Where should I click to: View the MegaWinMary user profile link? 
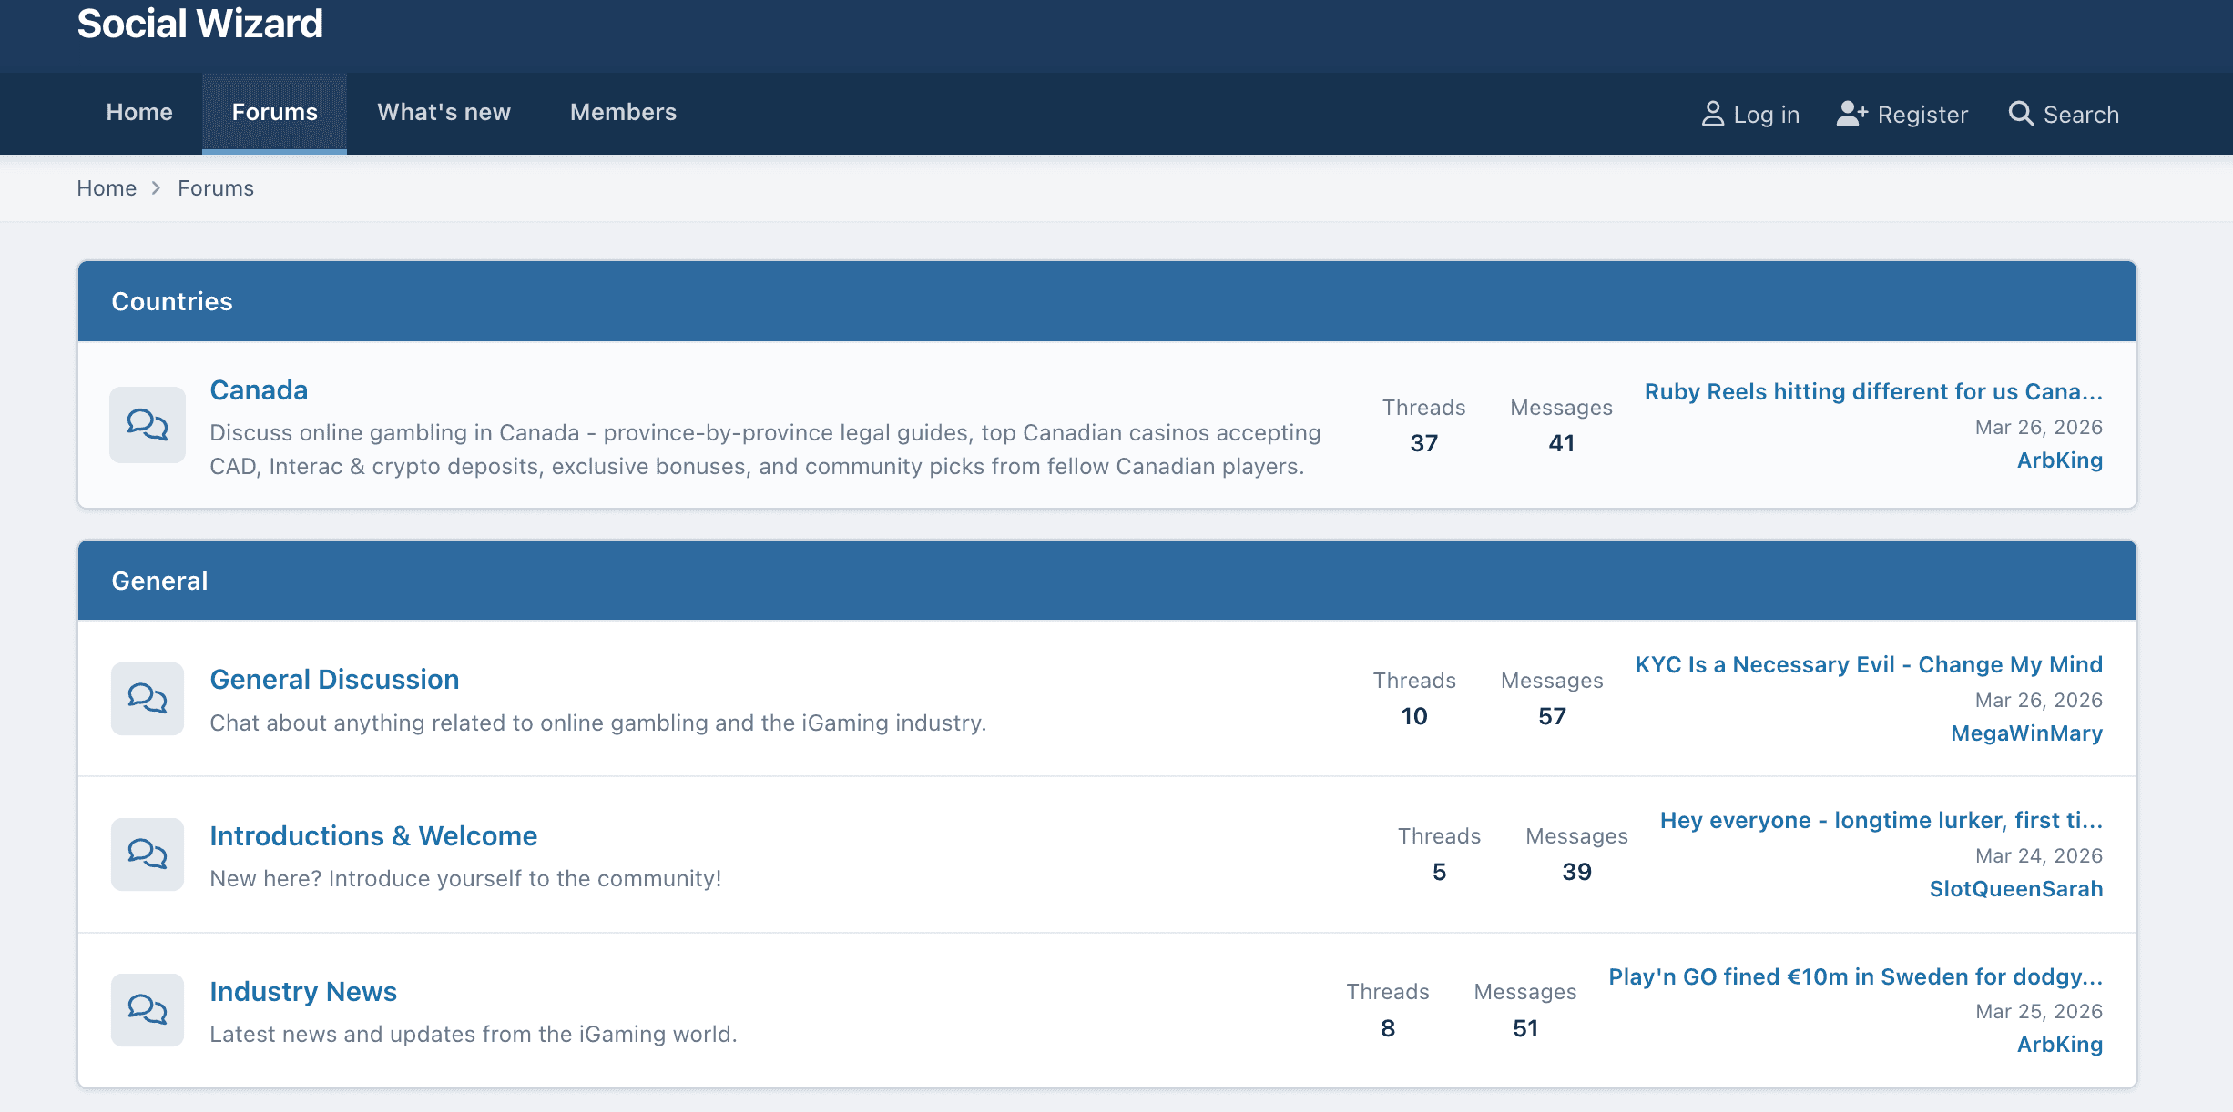[2026, 733]
